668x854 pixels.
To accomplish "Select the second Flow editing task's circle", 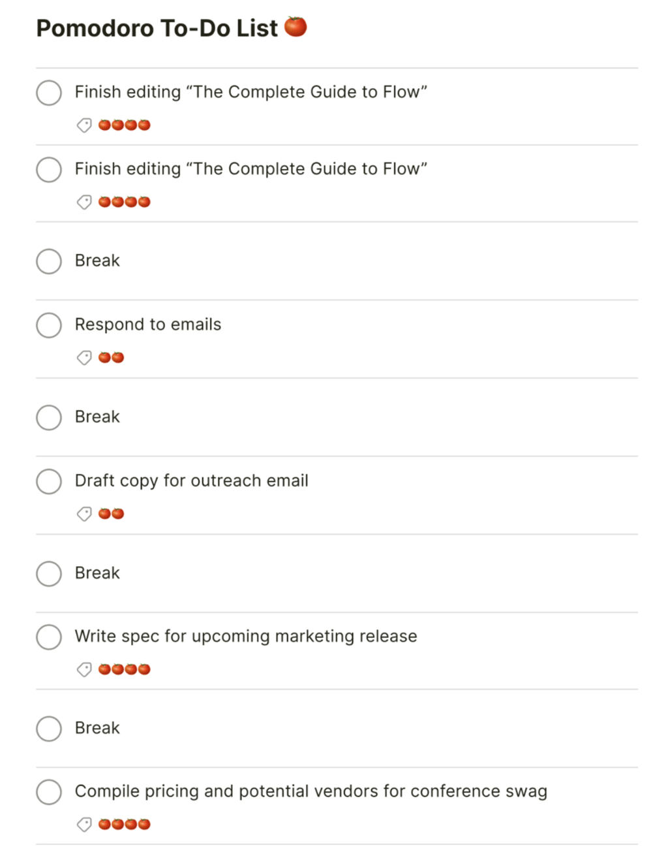I will pos(48,169).
